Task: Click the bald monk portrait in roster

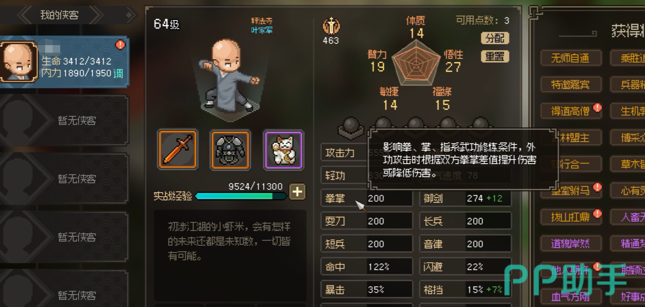Action: click(19, 61)
